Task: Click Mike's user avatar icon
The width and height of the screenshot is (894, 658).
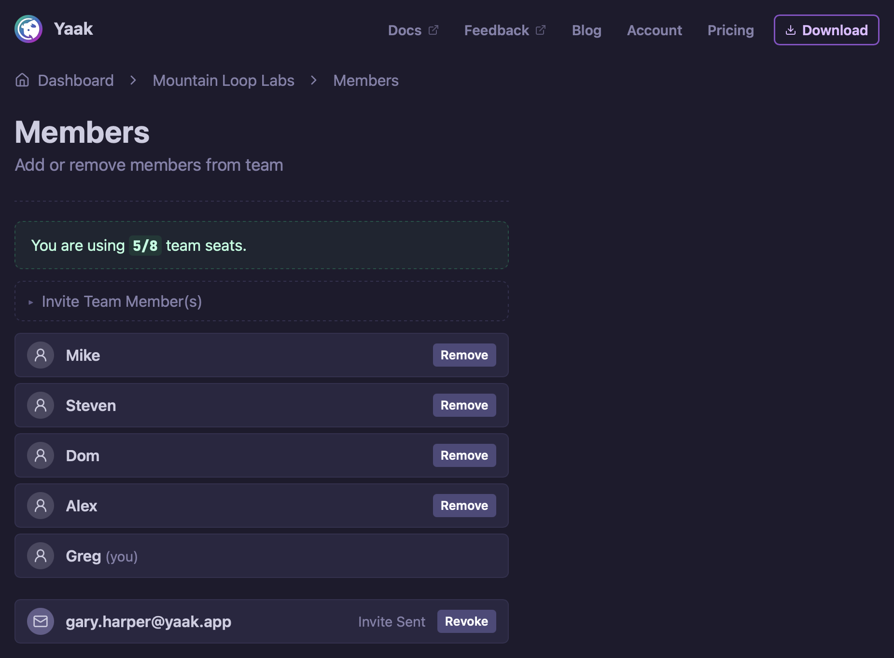Action: (x=41, y=355)
